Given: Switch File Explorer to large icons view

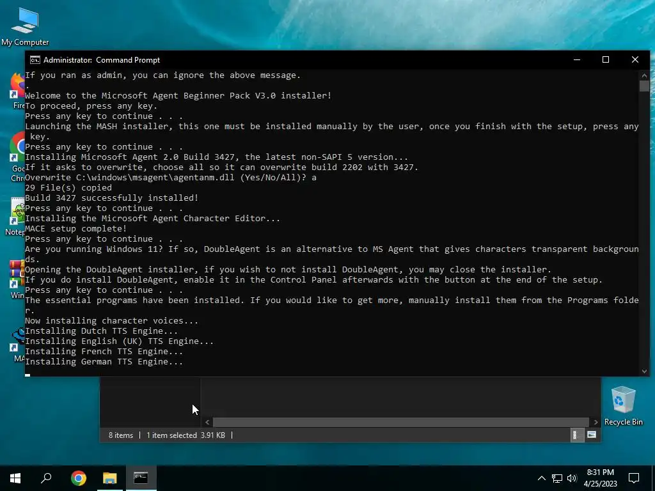Looking at the screenshot, I should coord(592,435).
